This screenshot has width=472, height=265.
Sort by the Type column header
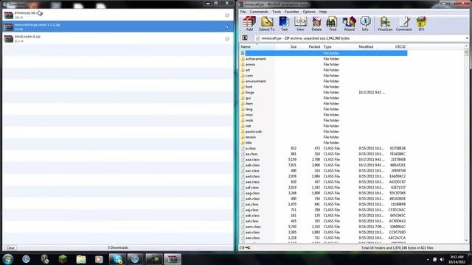point(339,47)
